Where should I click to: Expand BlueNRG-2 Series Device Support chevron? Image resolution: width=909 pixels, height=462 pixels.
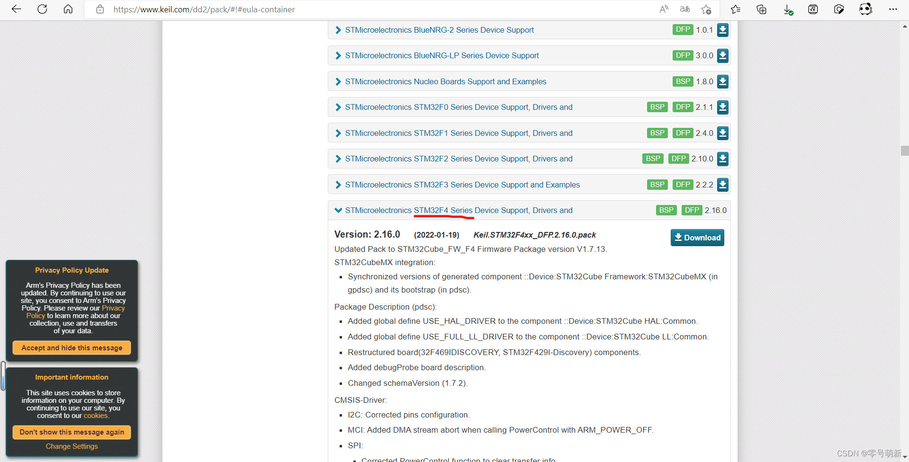(338, 30)
